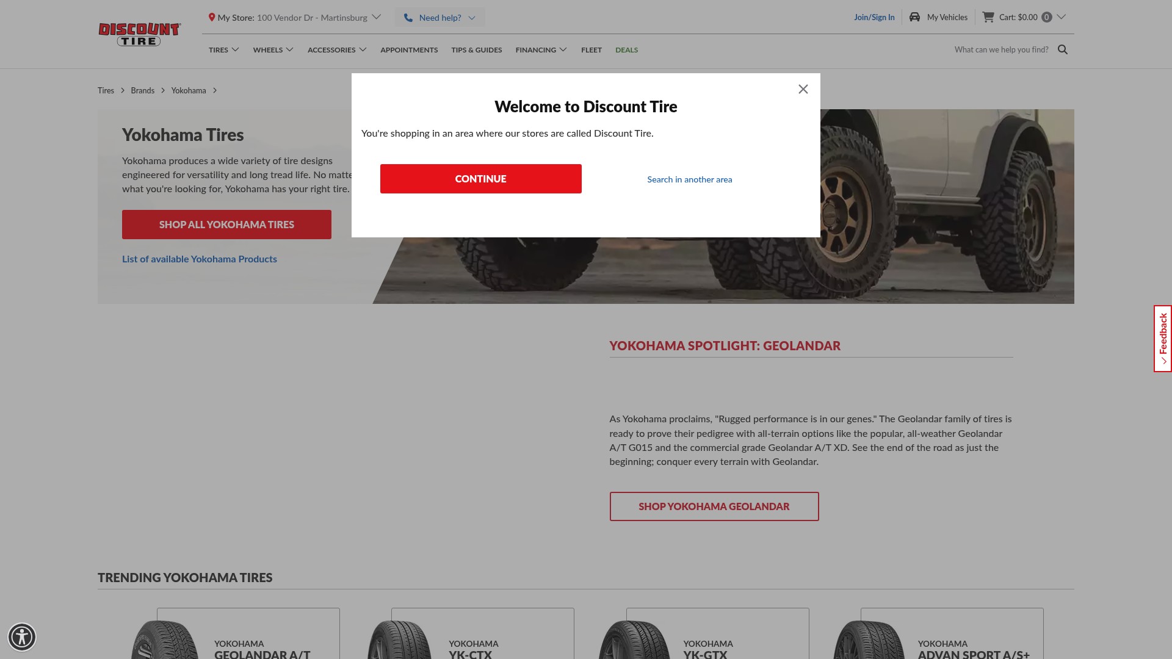
Task: Click SHOP YOKOHAMA GEOLANDAR button
Action: coord(714,506)
